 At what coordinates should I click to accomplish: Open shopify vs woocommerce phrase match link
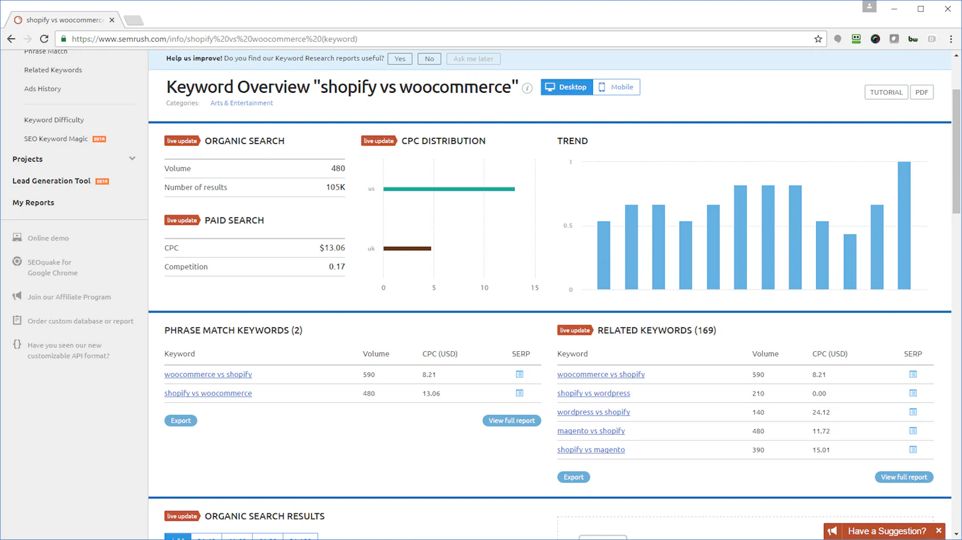tap(208, 393)
